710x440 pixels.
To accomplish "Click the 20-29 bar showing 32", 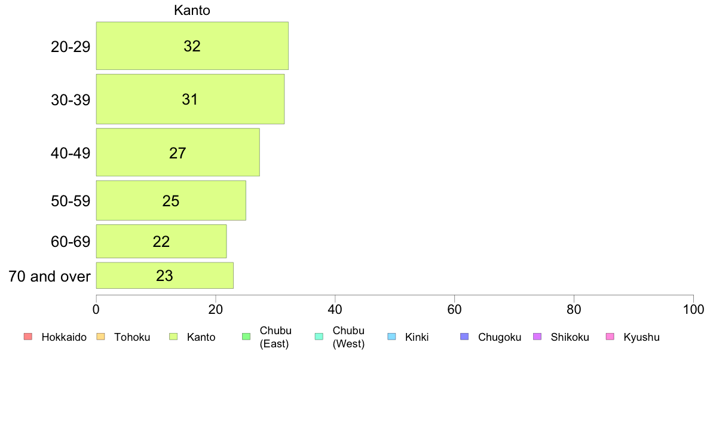I will click(x=192, y=46).
